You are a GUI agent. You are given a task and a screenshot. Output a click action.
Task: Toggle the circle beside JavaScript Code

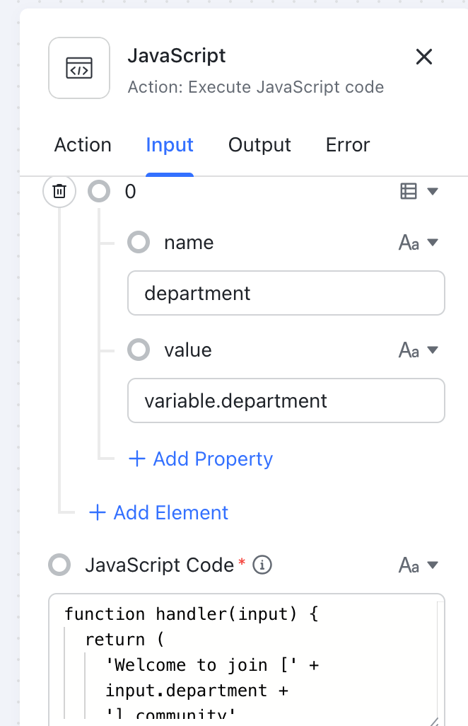(59, 565)
